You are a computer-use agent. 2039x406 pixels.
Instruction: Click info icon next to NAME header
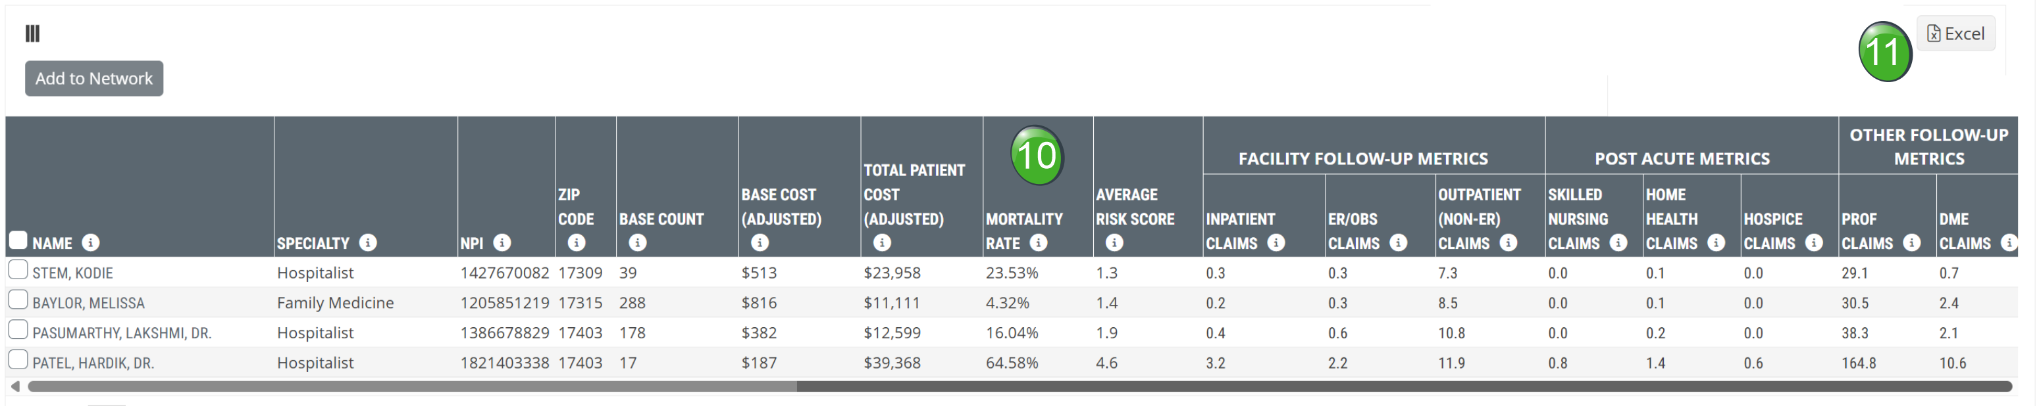tap(91, 242)
